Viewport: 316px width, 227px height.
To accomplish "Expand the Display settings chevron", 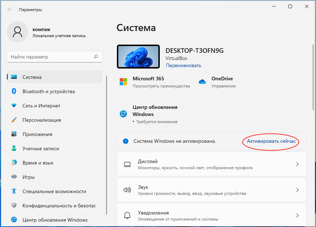I will click(297, 164).
